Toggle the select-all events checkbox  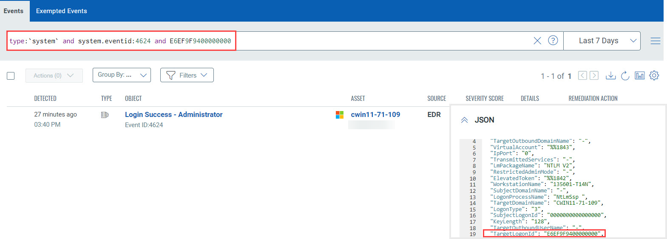11,76
